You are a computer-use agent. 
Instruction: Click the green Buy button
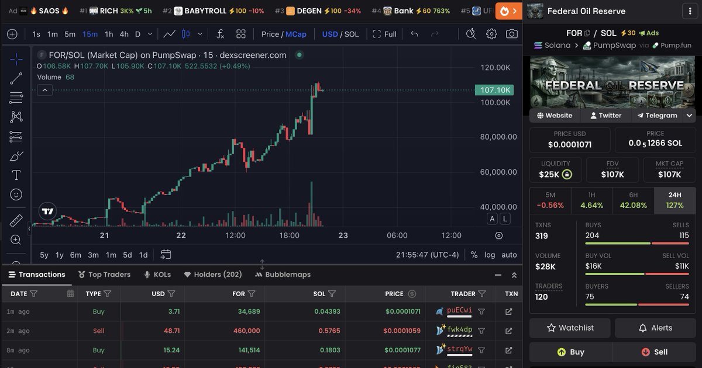(x=571, y=352)
